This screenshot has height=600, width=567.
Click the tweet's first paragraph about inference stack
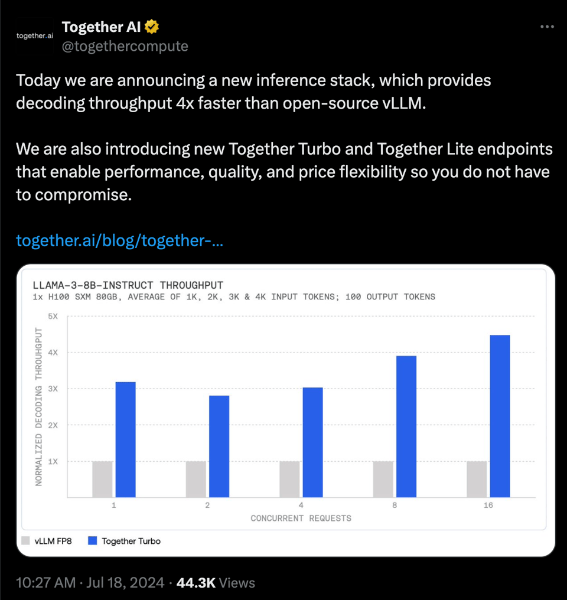coord(253,92)
